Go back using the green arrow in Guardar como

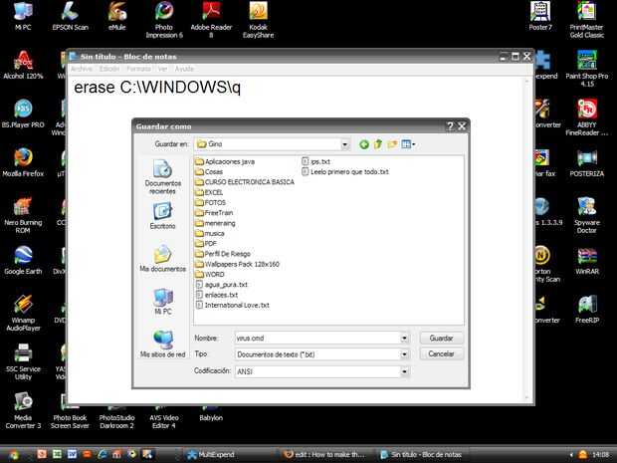[x=364, y=144]
